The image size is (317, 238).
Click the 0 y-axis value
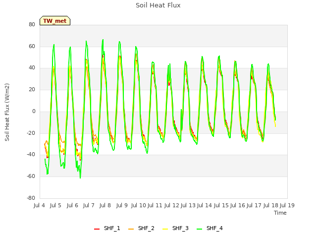click(x=34, y=111)
